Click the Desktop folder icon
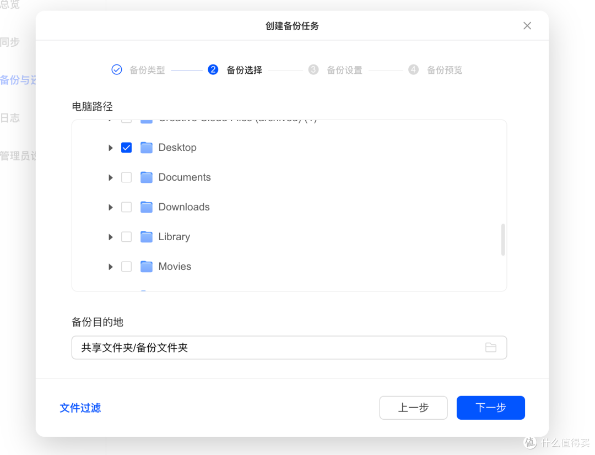 tap(147, 148)
